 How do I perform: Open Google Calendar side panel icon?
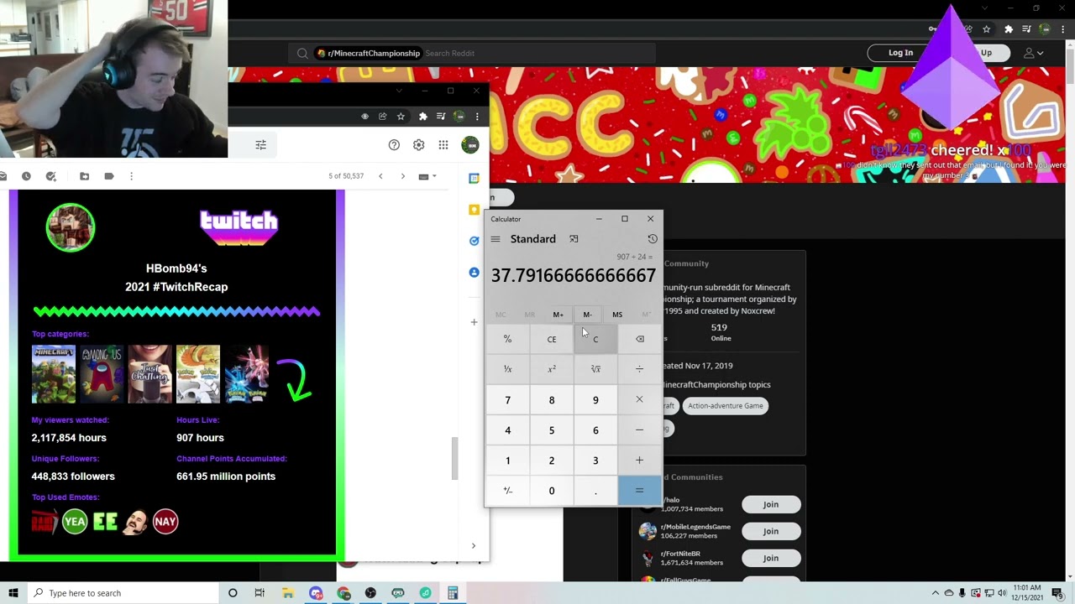click(x=474, y=178)
